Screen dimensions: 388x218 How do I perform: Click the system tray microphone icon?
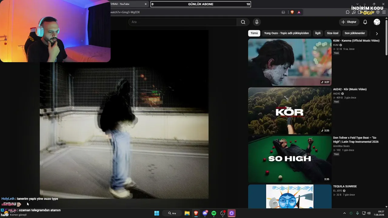point(357,213)
